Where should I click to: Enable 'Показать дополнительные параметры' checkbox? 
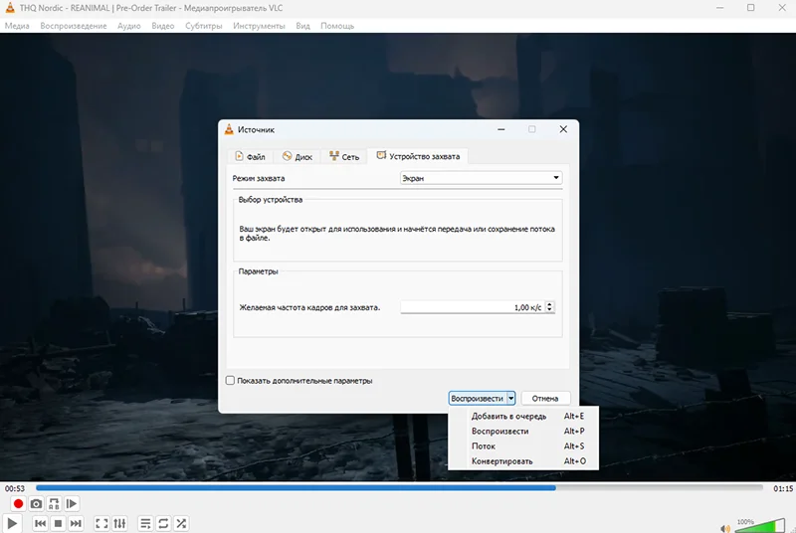tap(231, 380)
